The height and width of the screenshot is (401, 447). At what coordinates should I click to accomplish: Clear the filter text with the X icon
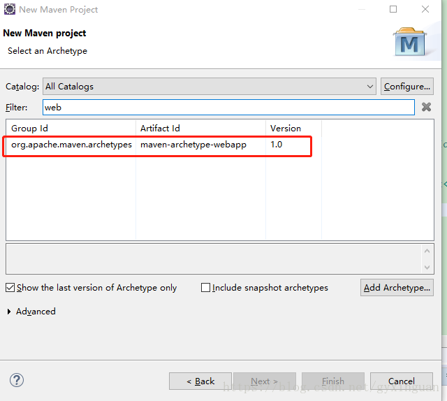(426, 108)
